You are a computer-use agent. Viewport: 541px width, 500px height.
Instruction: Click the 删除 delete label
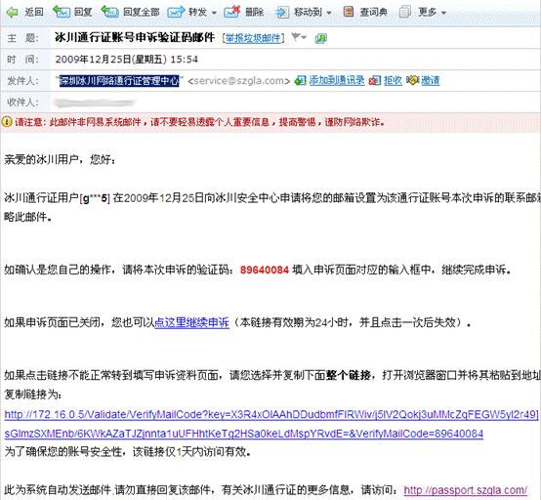tap(254, 13)
